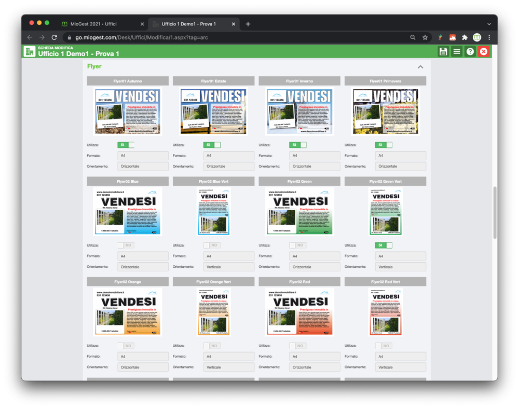Click the Flyer02 Orange Vert header bar
Image resolution: width=519 pixels, height=409 pixels.
[x=213, y=282]
